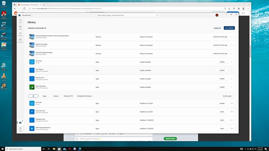Expand the Sort by date dropdown
Image resolution: width=269 pixels, height=151 pixels.
point(228,96)
